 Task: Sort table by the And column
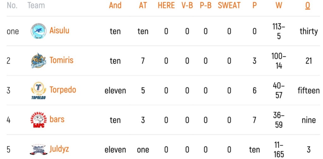(115, 5)
